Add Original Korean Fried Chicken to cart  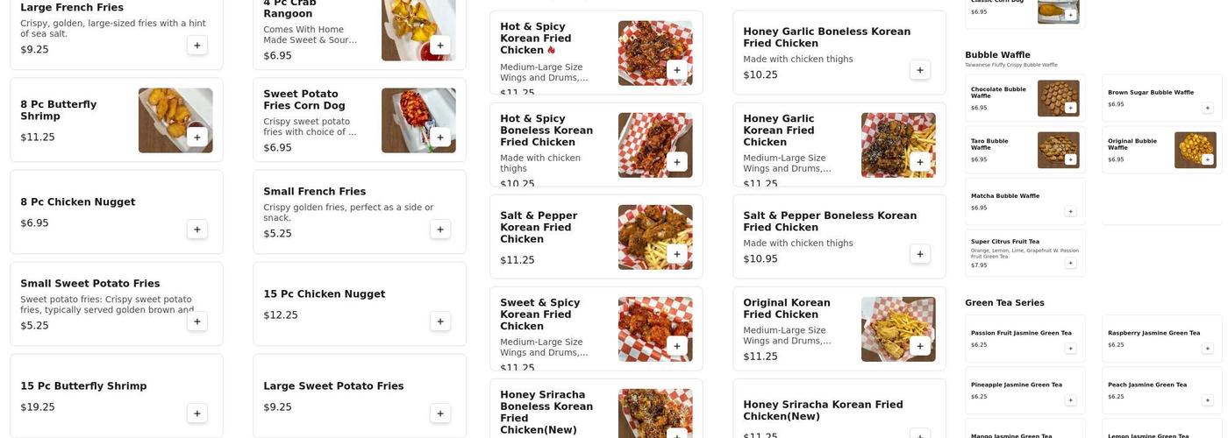pyautogui.click(x=919, y=346)
